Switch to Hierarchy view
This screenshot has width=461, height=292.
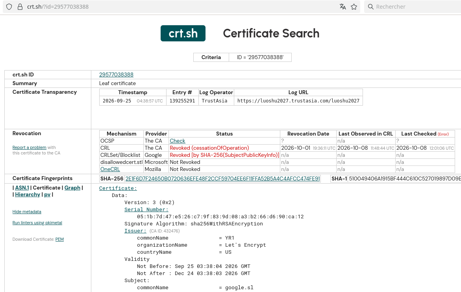(x=28, y=195)
